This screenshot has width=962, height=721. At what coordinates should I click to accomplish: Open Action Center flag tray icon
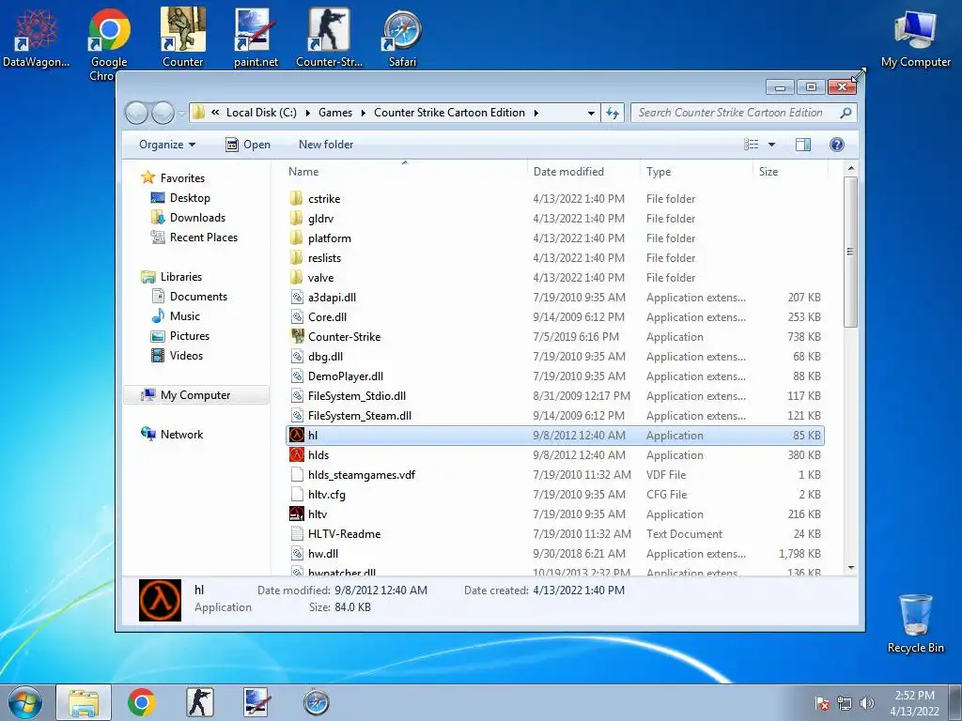821,703
